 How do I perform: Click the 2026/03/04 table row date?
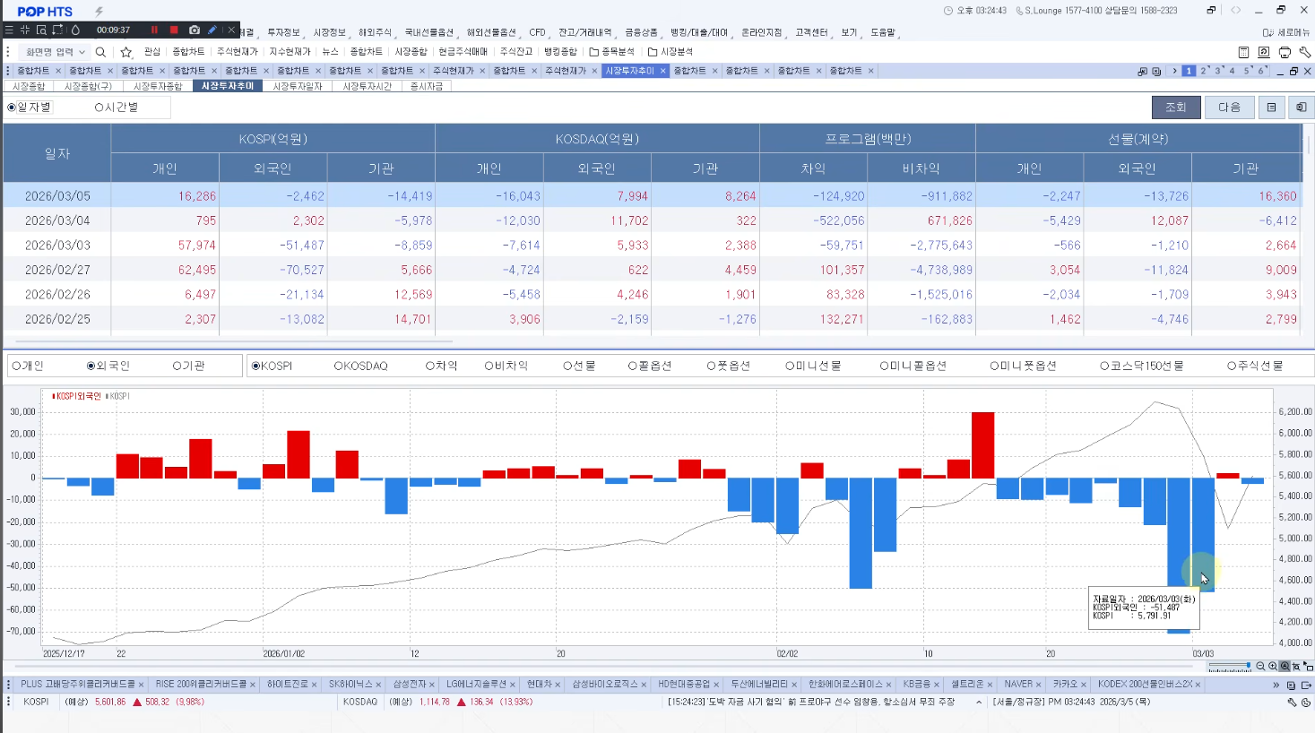point(57,220)
